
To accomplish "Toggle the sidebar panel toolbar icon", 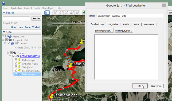I will click(47, 13).
